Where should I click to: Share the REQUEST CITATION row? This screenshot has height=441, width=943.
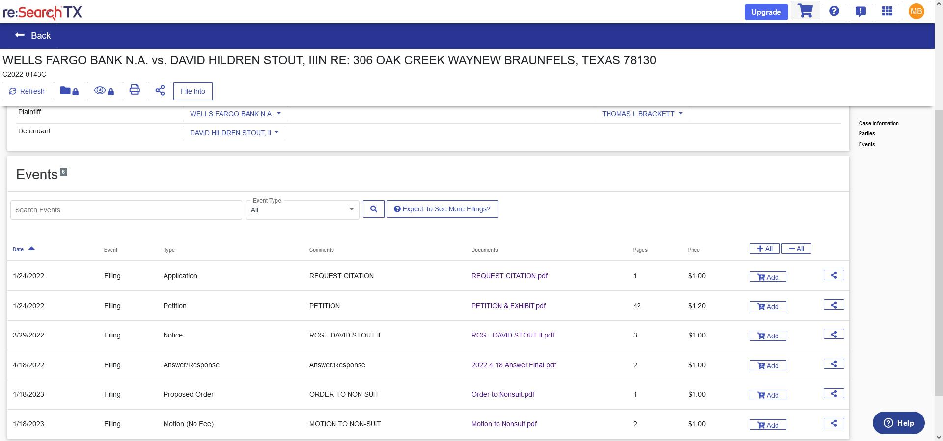click(834, 275)
